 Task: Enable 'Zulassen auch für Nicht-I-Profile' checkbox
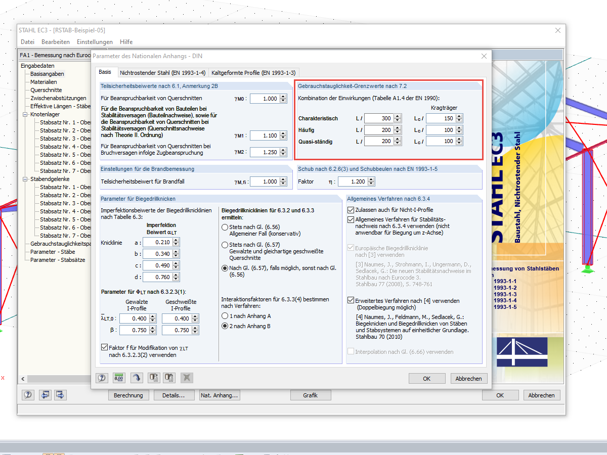(351, 210)
